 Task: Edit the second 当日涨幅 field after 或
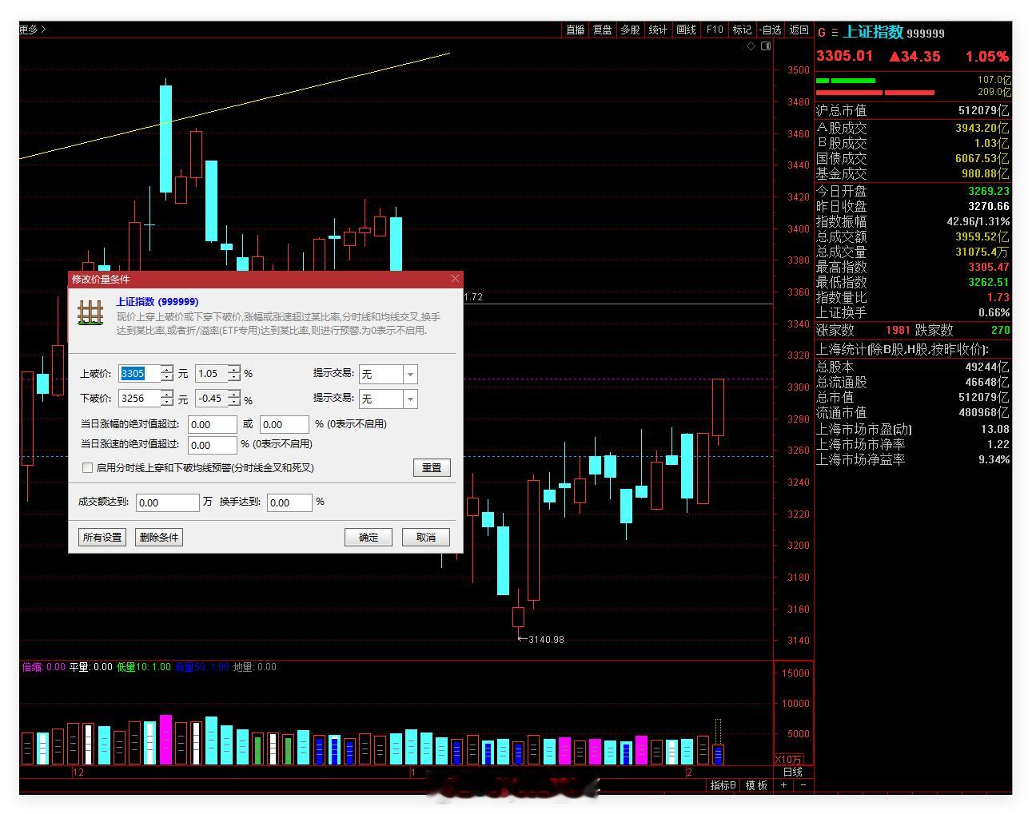click(285, 424)
